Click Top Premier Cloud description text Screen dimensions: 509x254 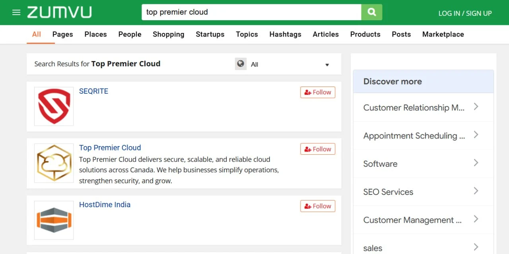tap(179, 170)
